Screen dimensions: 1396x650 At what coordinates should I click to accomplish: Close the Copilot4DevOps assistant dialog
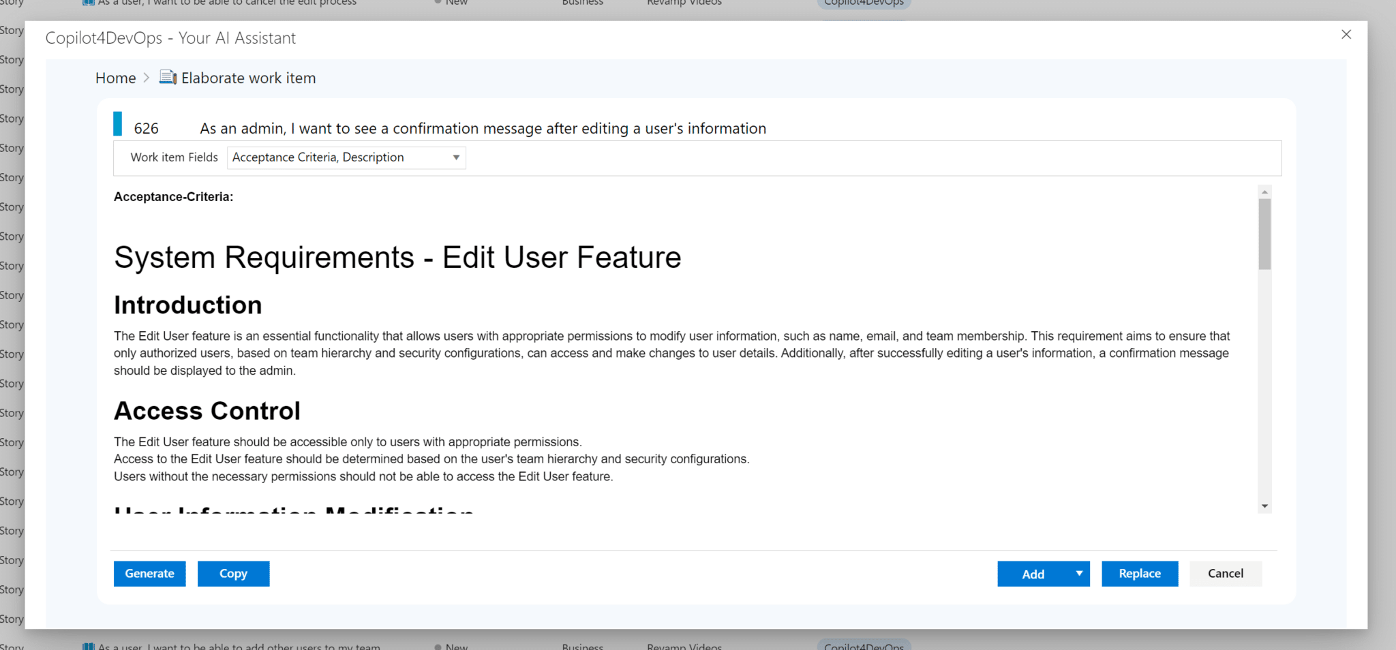pos(1346,34)
